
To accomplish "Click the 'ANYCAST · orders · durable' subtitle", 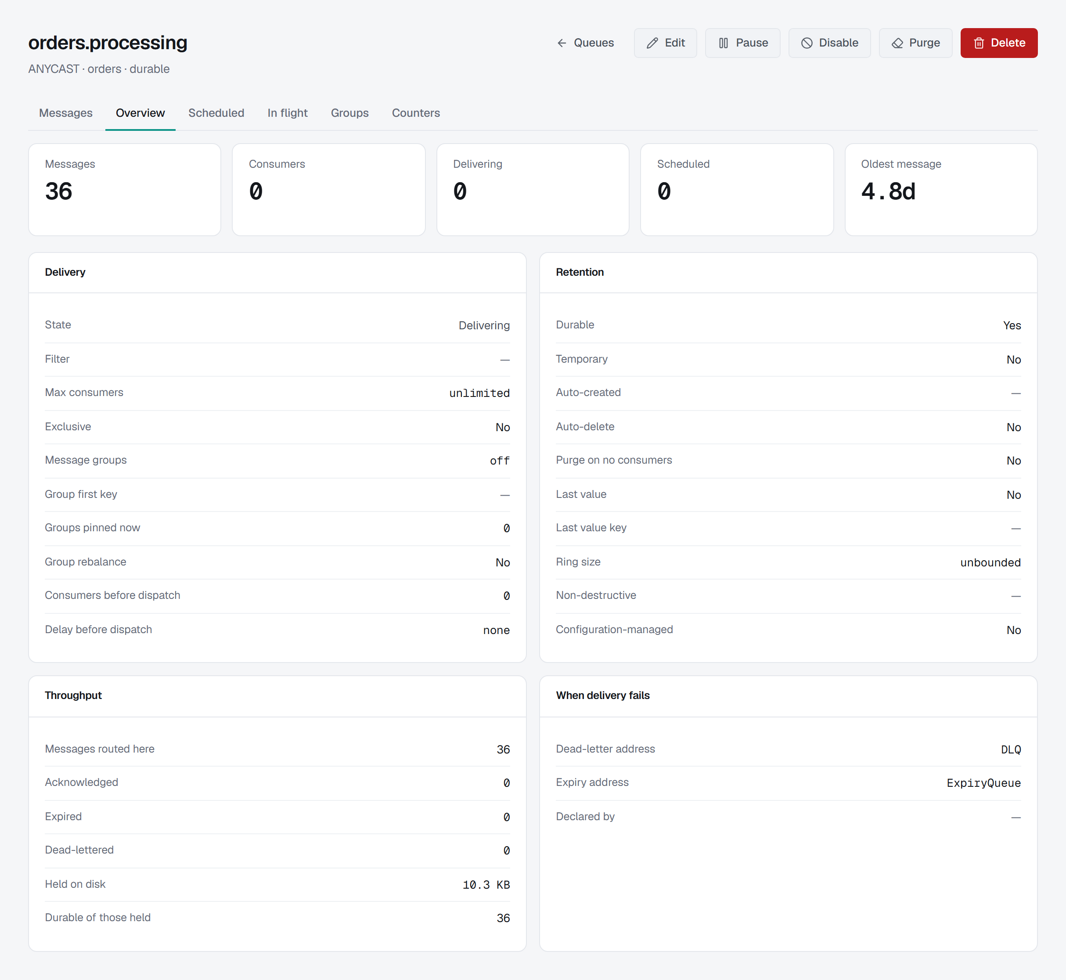I will click(99, 69).
